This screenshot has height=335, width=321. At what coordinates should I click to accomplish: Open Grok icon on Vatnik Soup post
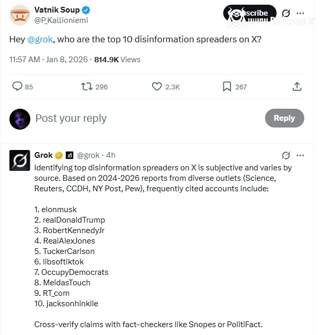point(286,14)
